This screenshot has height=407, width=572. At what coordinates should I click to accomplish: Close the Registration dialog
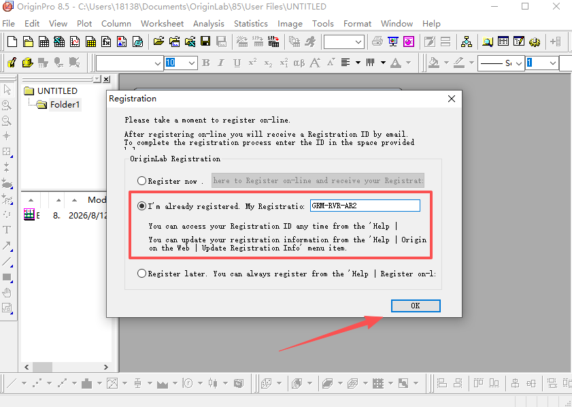(452, 99)
